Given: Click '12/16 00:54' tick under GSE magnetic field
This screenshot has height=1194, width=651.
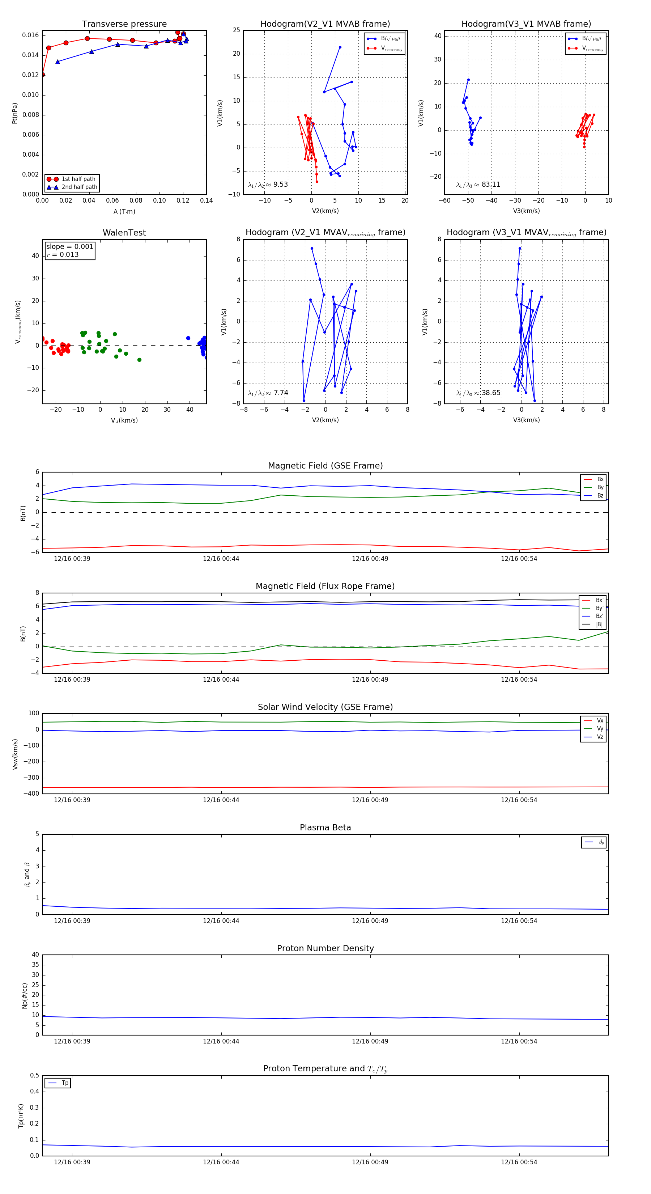Looking at the screenshot, I should click(x=519, y=559).
